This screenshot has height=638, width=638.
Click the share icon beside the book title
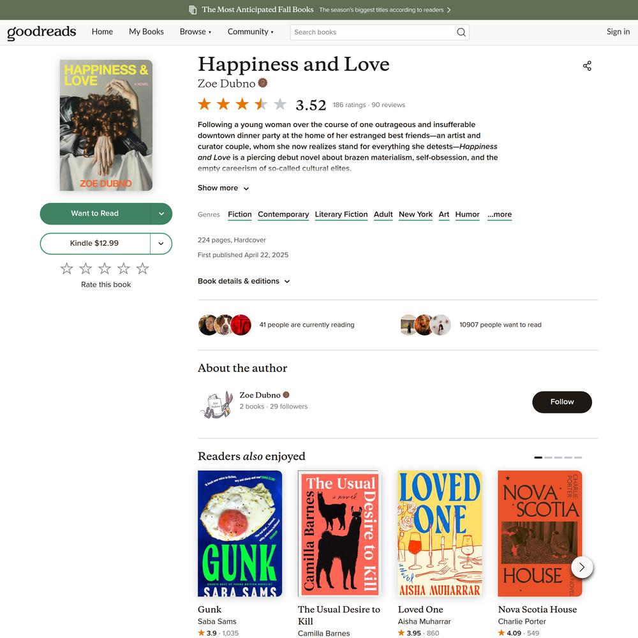point(587,66)
